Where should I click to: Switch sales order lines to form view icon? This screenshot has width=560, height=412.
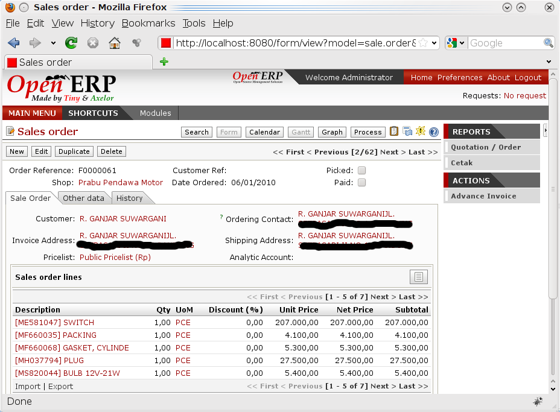click(x=419, y=277)
